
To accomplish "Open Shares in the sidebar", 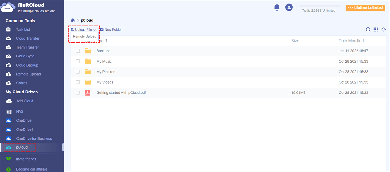I will coord(21,83).
